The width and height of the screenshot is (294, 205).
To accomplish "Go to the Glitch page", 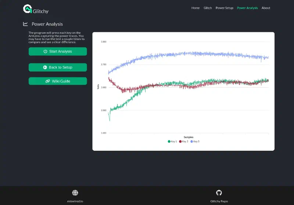I will point(208,8).
